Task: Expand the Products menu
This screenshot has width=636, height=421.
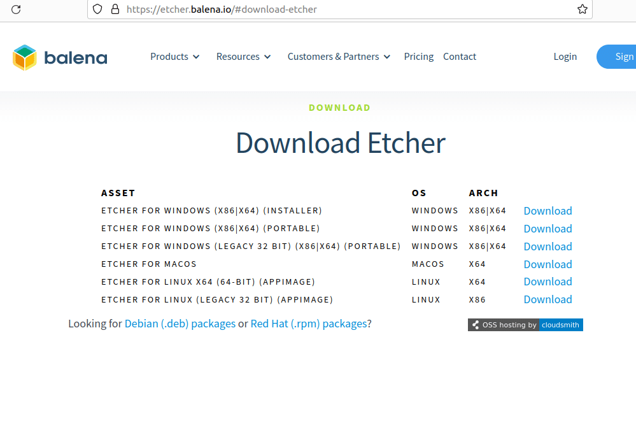Action: click(x=175, y=57)
